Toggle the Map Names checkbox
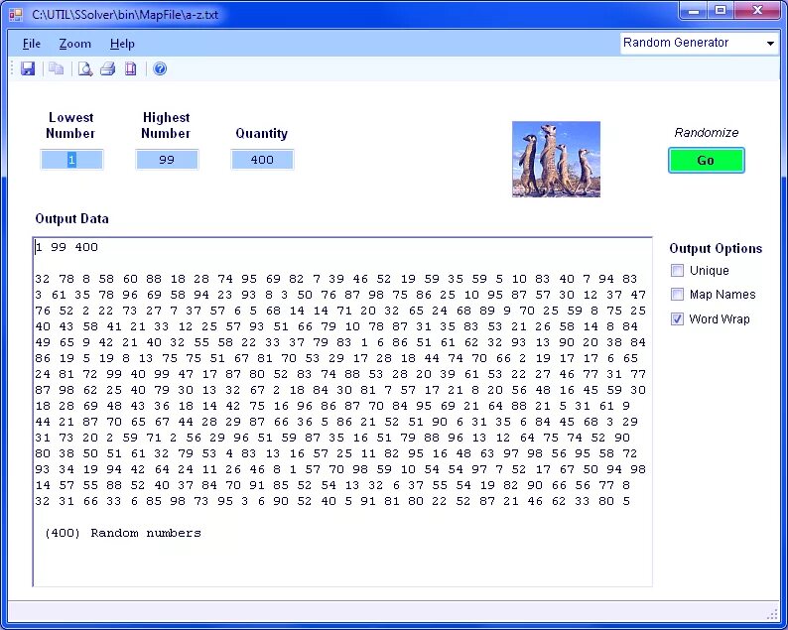This screenshot has height=630, width=788. pyautogui.click(x=677, y=294)
